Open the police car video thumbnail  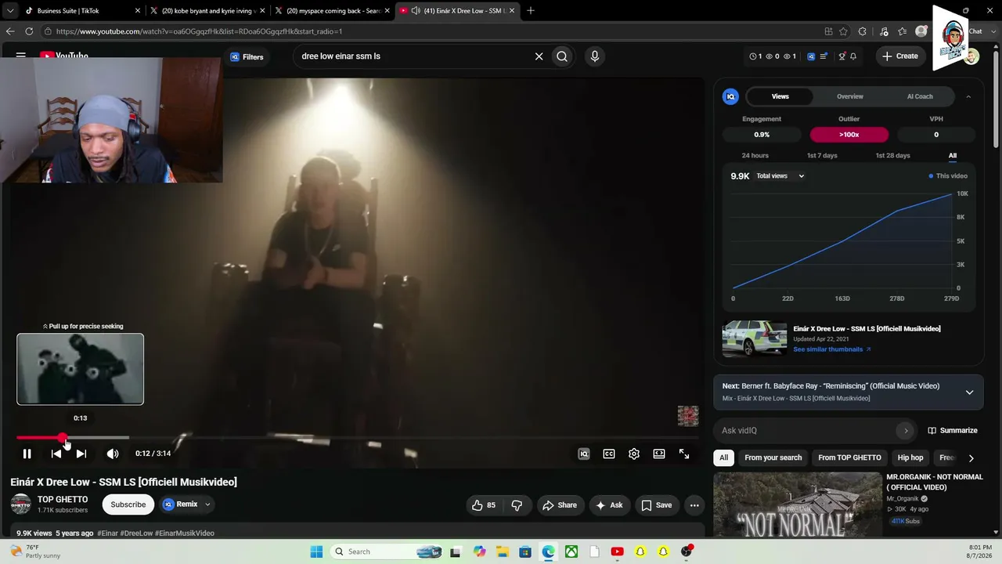tap(755, 338)
